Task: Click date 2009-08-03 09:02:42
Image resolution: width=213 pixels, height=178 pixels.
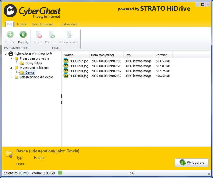Action: pyautogui.click(x=106, y=71)
